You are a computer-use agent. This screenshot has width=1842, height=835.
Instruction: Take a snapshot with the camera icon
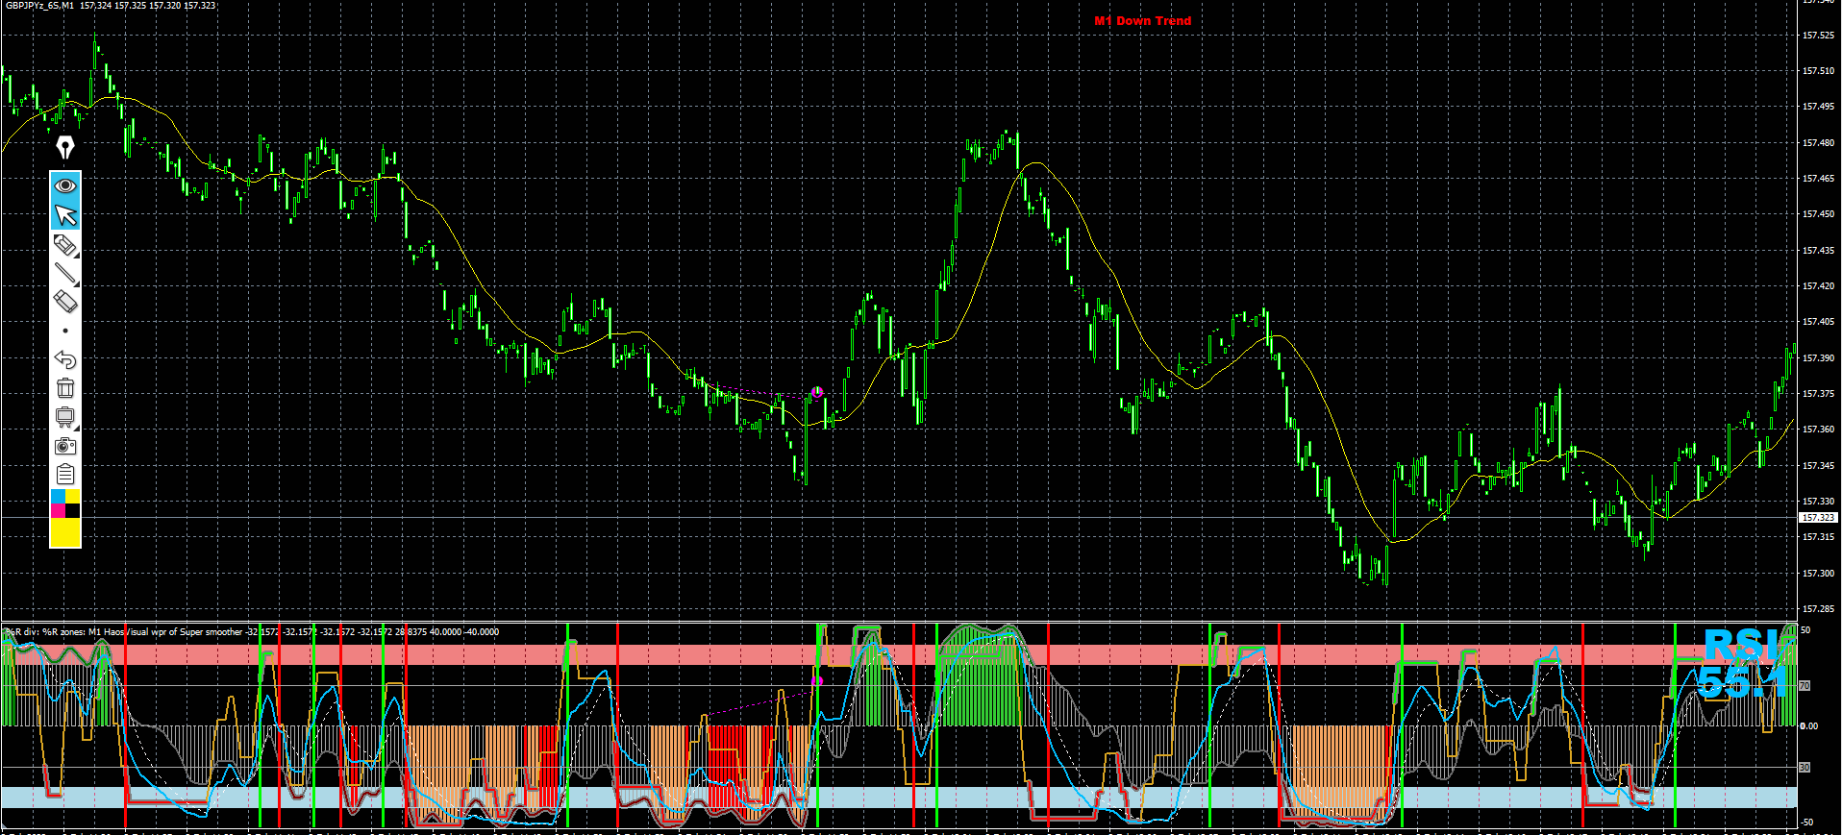click(x=65, y=446)
